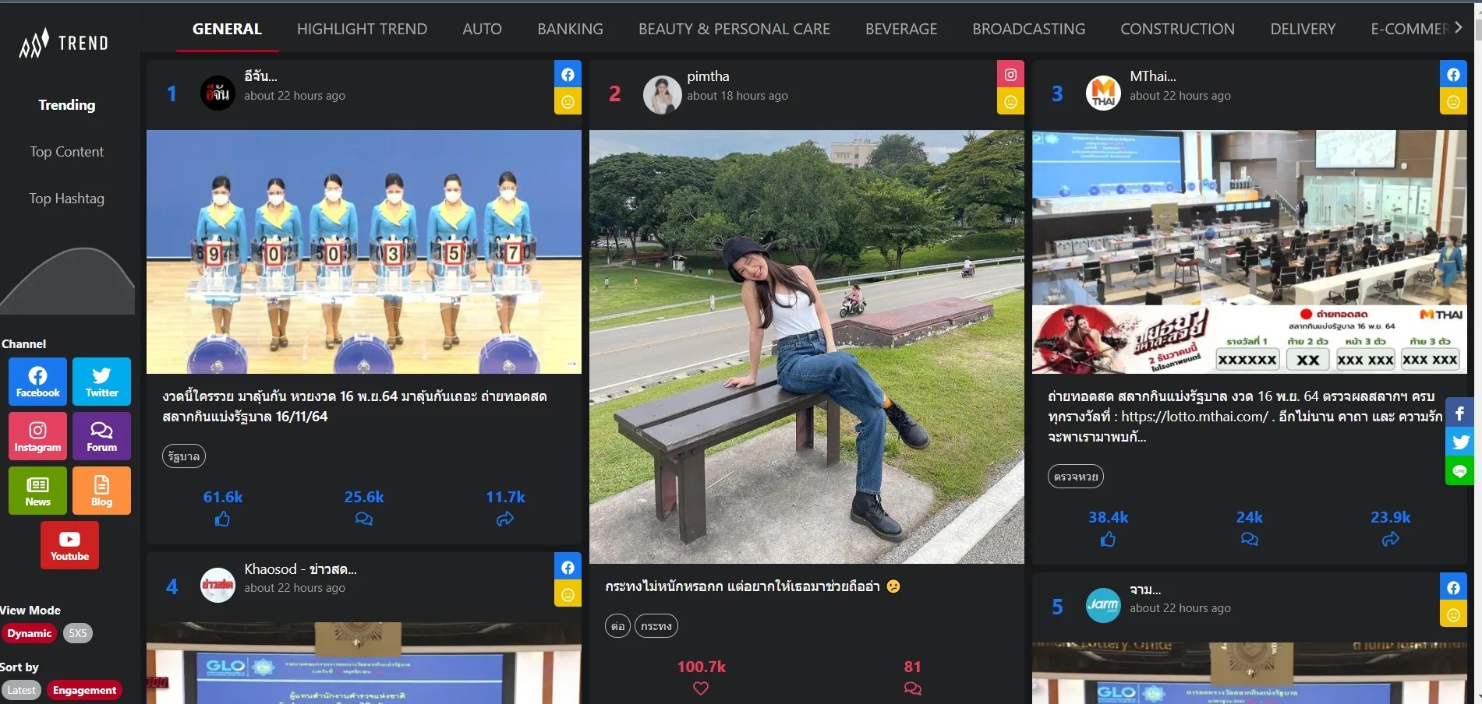Click the like icon on post 1
1482x704 pixels.
[222, 519]
